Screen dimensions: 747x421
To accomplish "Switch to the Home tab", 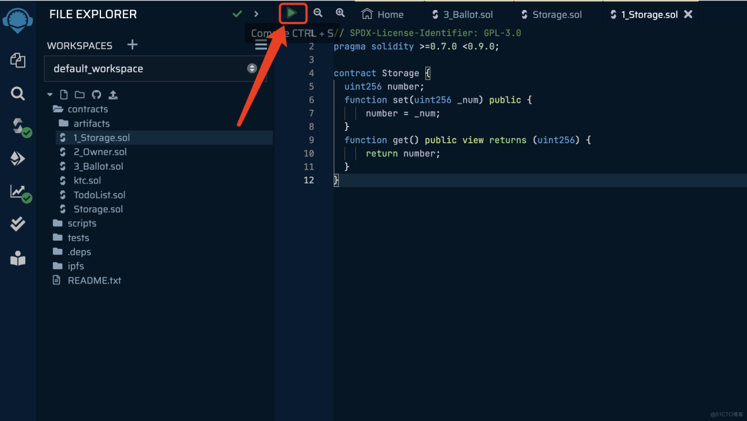I will 382,14.
